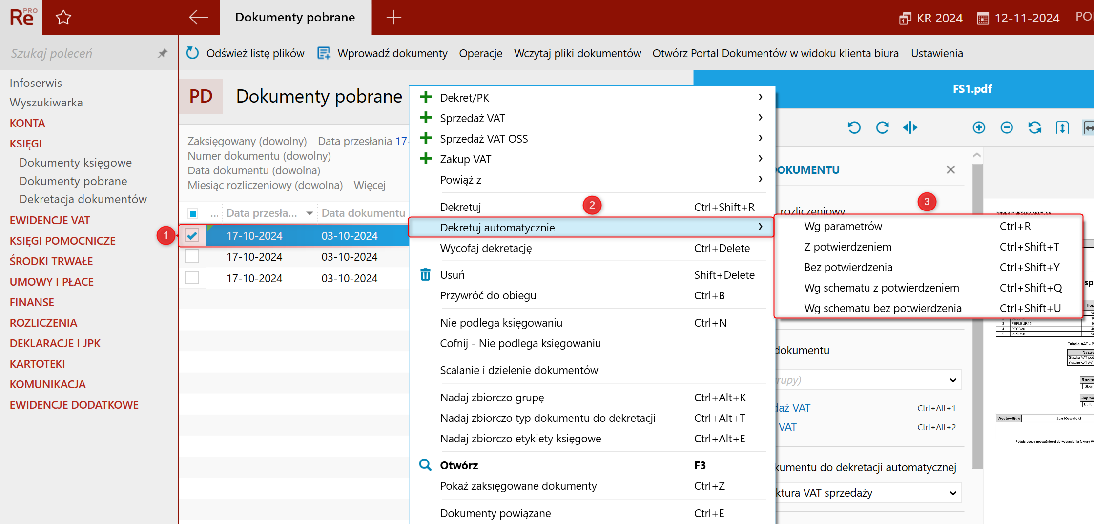Uncheck the first row 17-10-2024 checkbox
This screenshot has height=524, width=1094.
click(192, 235)
